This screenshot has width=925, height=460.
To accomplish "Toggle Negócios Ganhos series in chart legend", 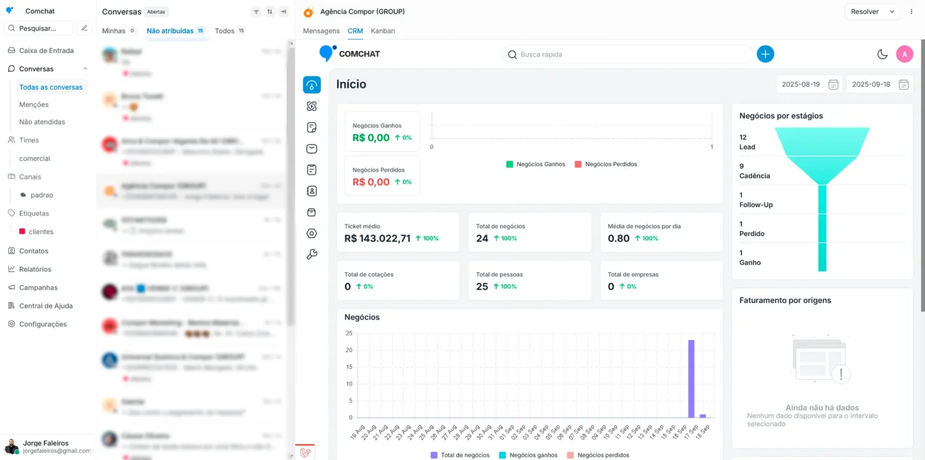I will tap(535, 164).
